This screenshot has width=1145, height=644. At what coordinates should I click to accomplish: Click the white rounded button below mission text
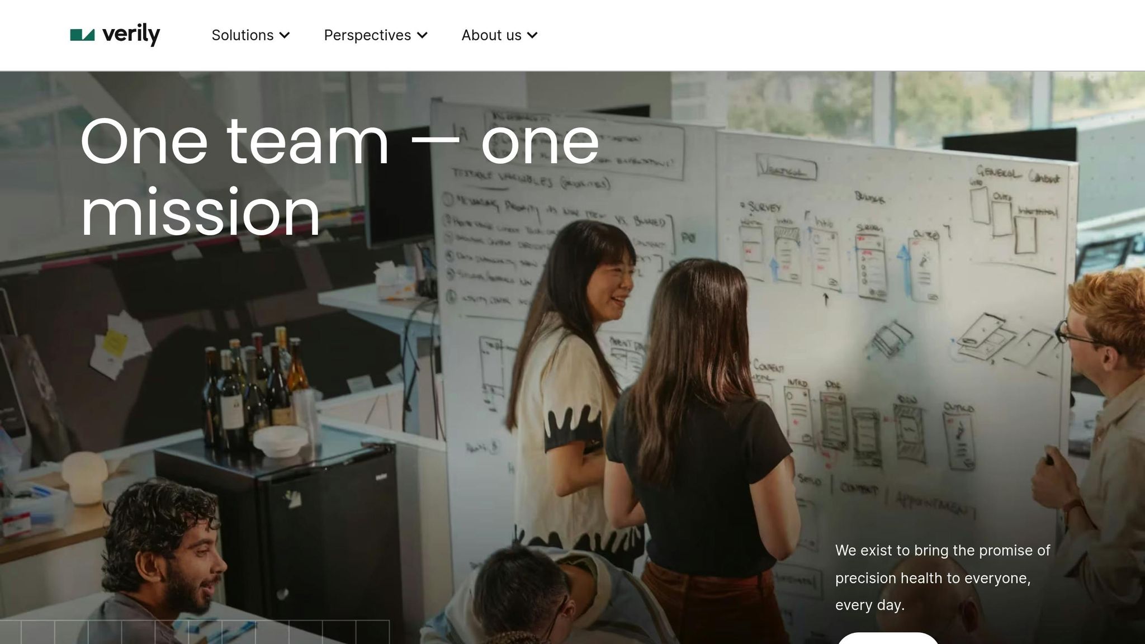(x=887, y=638)
